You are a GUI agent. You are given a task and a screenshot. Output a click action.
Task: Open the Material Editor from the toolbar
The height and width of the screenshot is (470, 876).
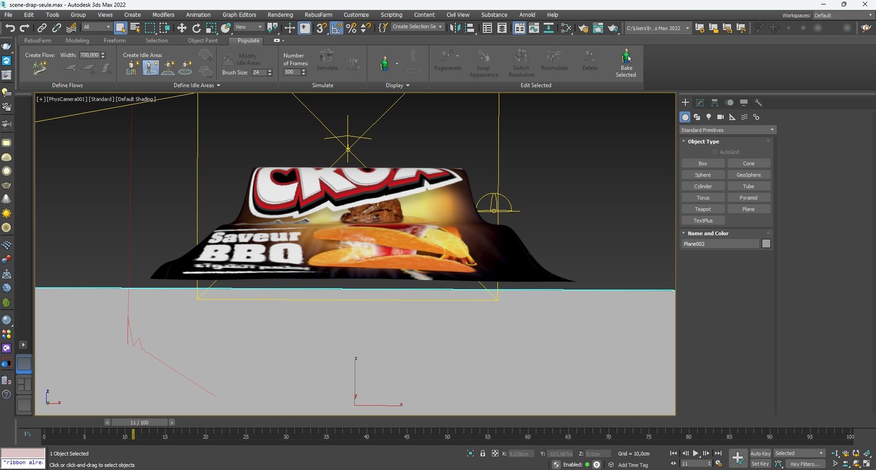pos(566,28)
